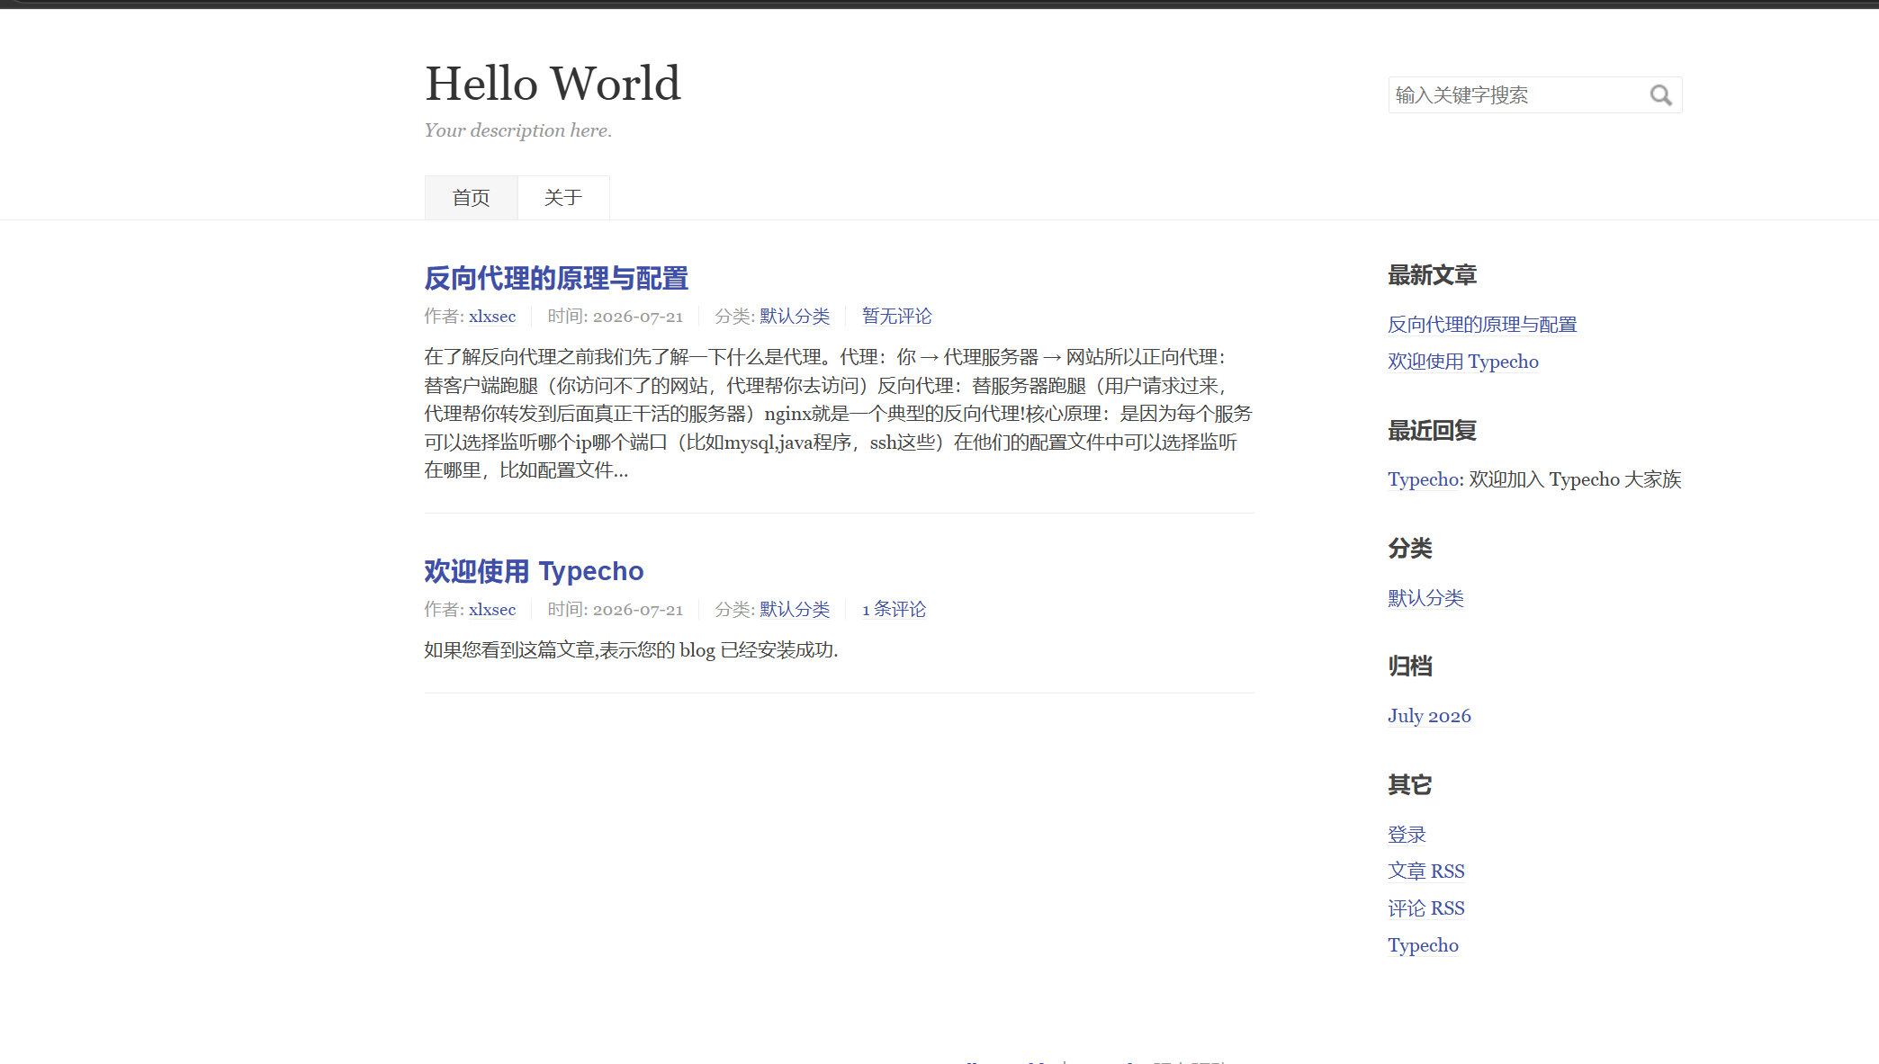Click the 暂无评论 comments link
This screenshot has height=1064, width=1879.
click(896, 317)
